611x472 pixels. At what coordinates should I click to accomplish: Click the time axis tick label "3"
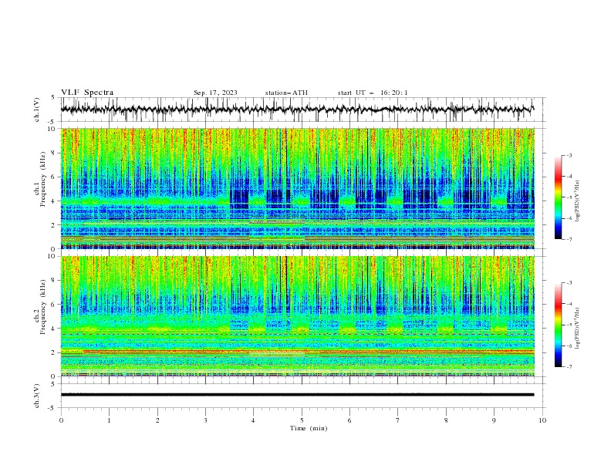[x=205, y=420]
